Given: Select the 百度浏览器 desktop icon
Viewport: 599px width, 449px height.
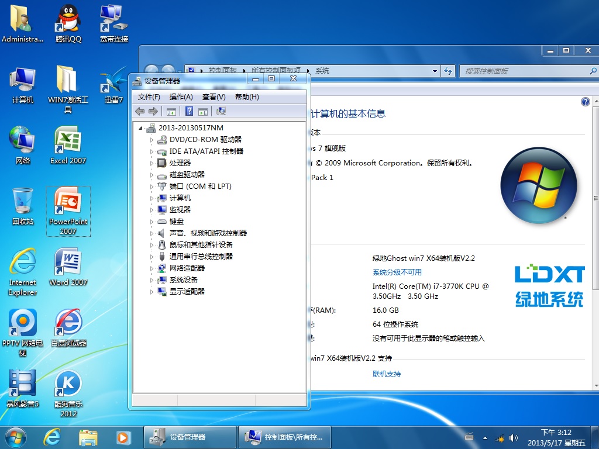Looking at the screenshot, I should coord(69,327).
